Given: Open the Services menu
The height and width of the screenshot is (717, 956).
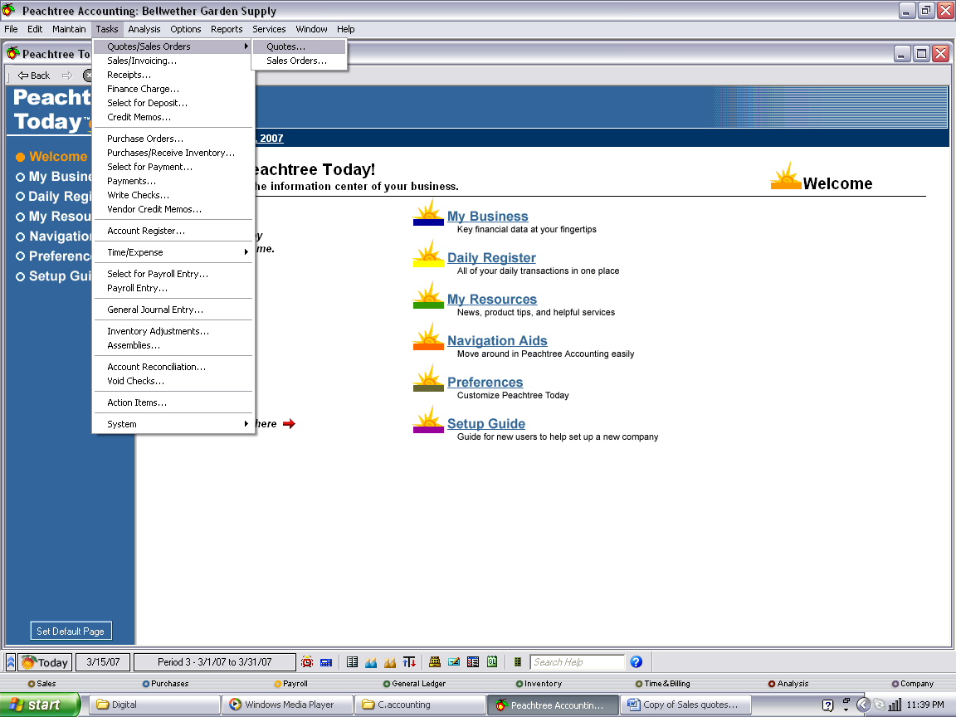Looking at the screenshot, I should tap(269, 29).
